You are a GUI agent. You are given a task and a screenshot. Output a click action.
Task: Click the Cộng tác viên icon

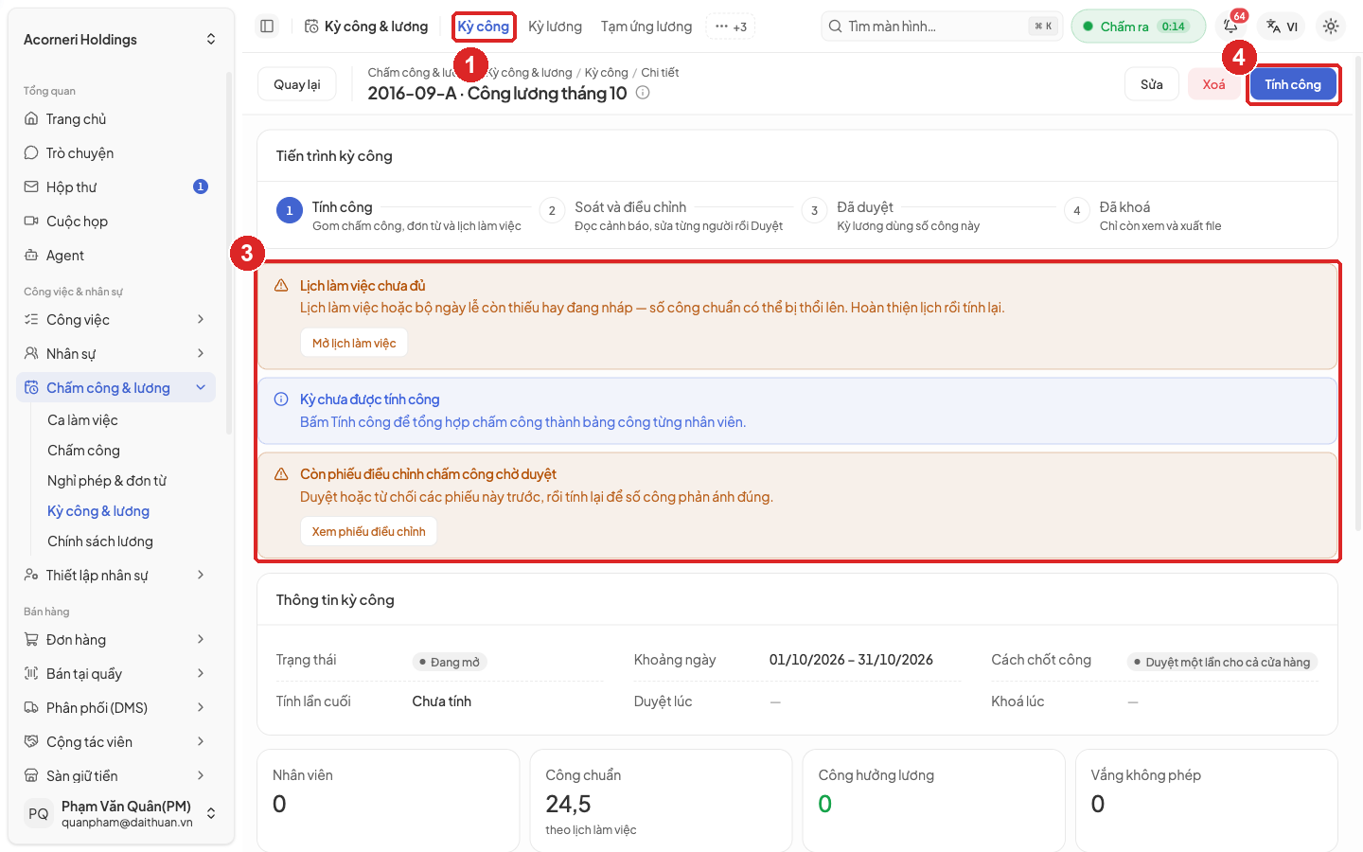(x=31, y=742)
